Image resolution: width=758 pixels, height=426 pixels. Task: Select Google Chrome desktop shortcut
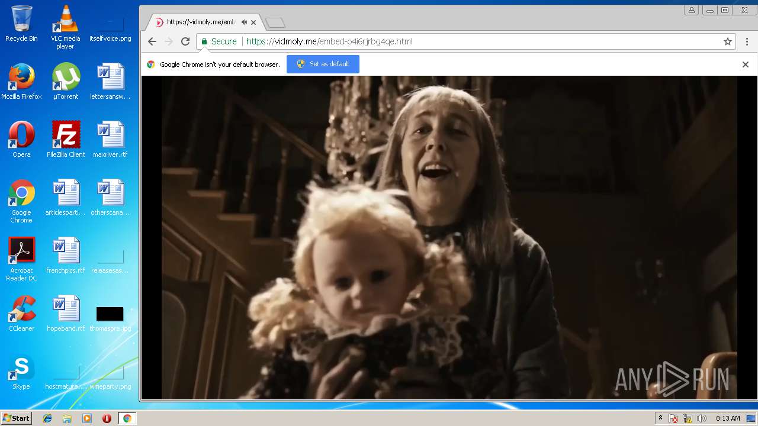[21, 201]
